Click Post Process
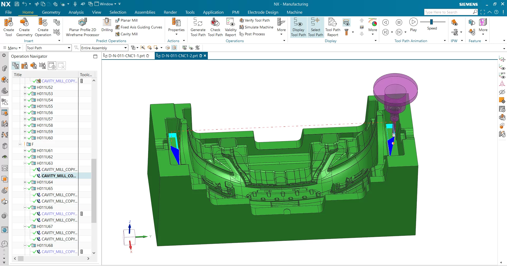This screenshot has width=507, height=270. coord(252,34)
